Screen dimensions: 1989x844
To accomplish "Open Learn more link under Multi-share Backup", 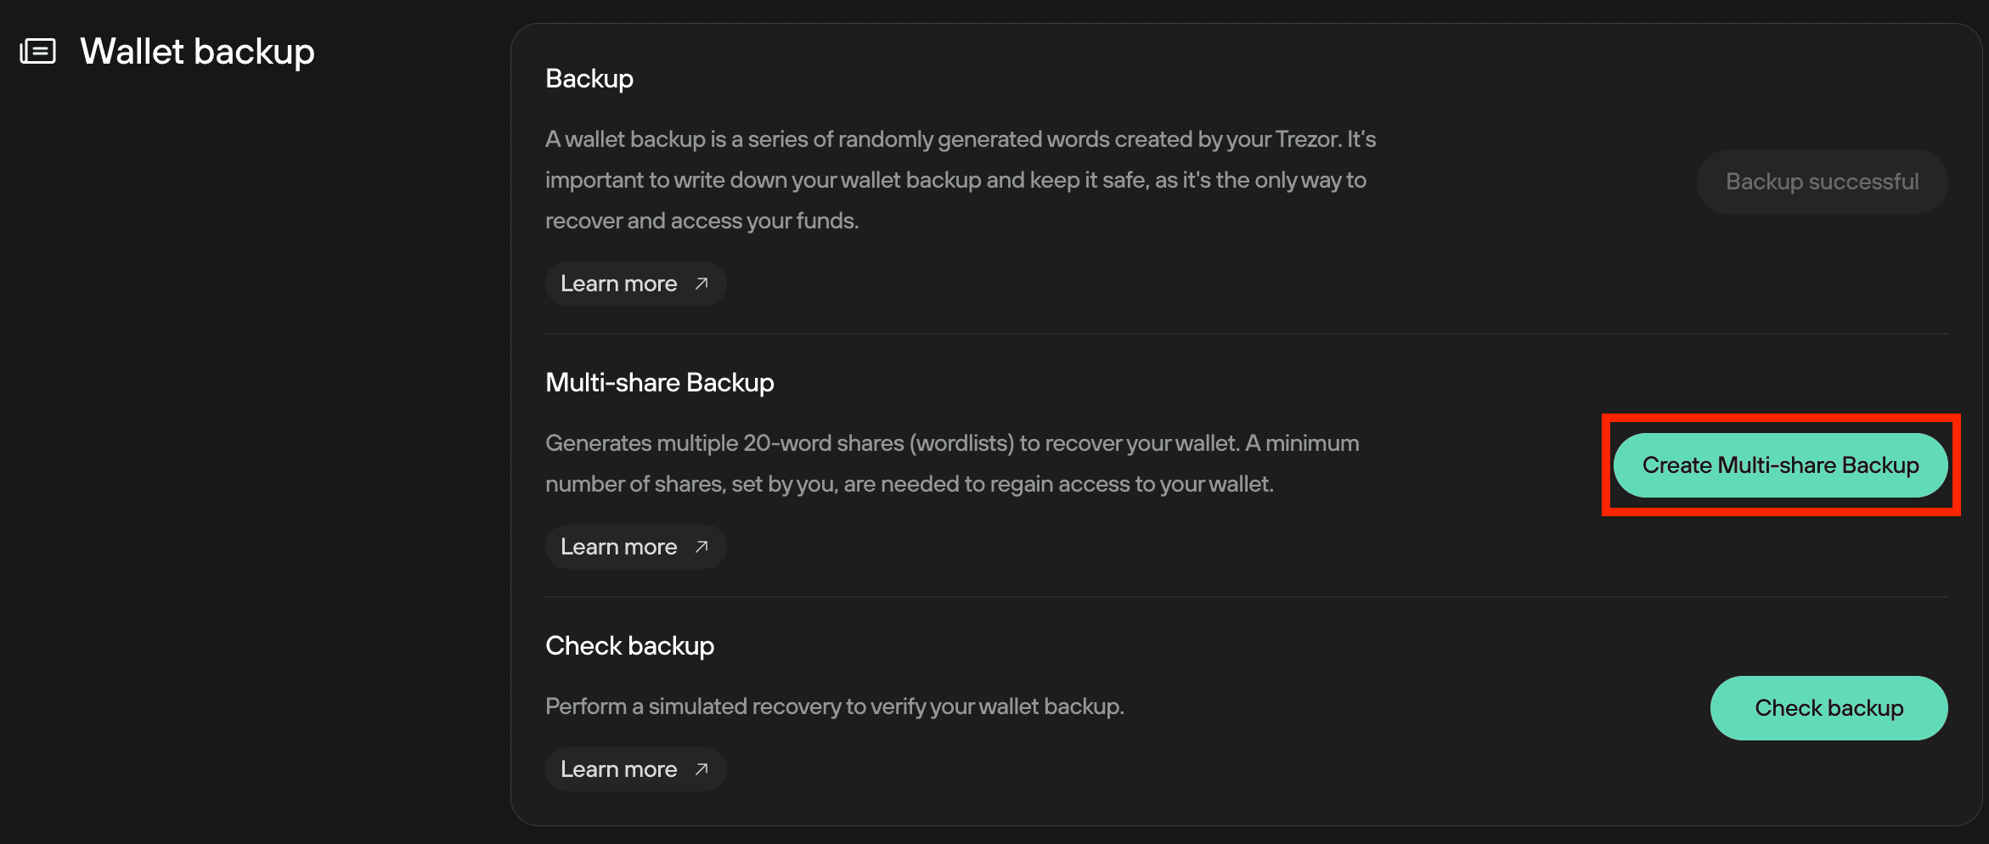I will tap(635, 547).
